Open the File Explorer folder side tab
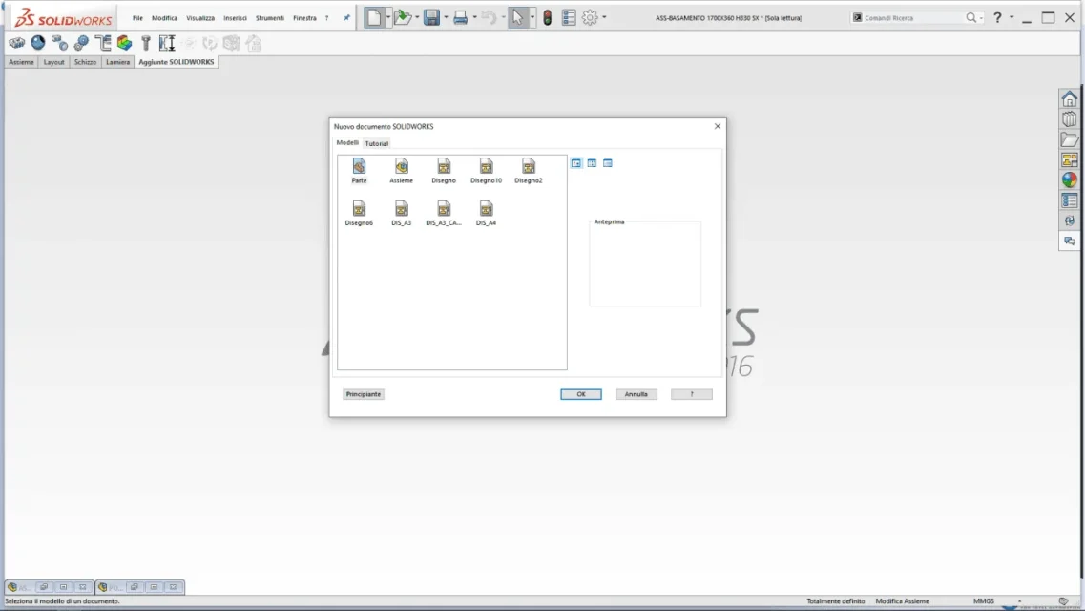Image resolution: width=1085 pixels, height=611 pixels. pos(1069,139)
